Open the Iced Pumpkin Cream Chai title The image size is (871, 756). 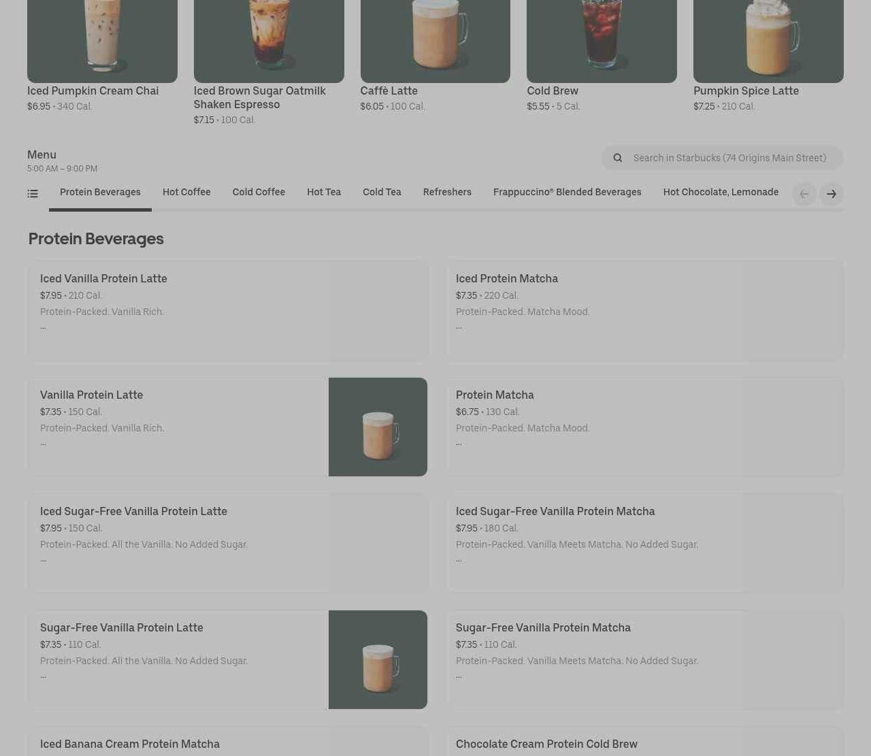tap(93, 91)
